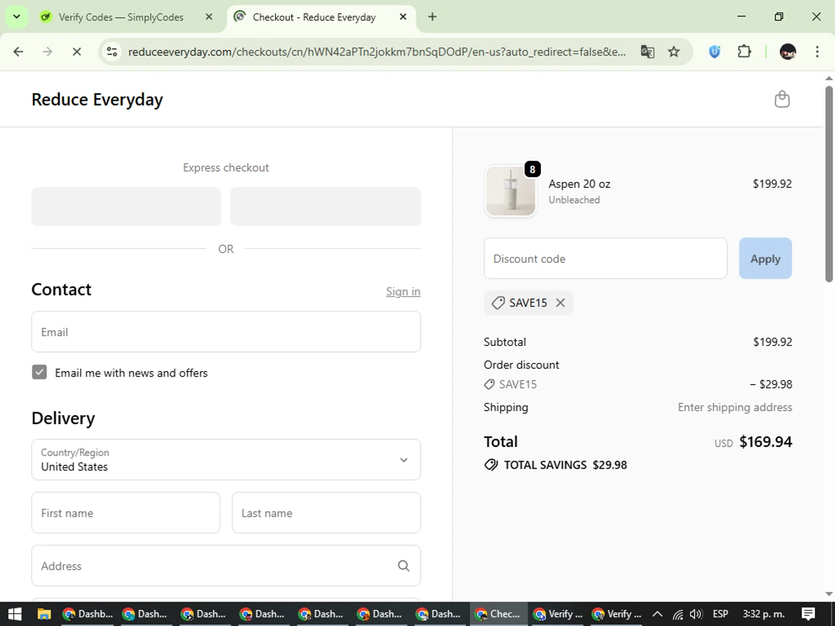Image resolution: width=835 pixels, height=626 pixels.
Task: Click the scrollbar down arrow
Action: click(x=829, y=594)
